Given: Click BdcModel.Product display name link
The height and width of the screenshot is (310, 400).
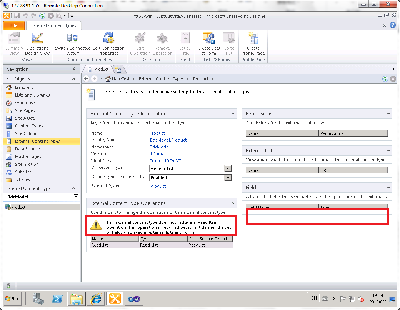Looking at the screenshot, I should [x=168, y=140].
